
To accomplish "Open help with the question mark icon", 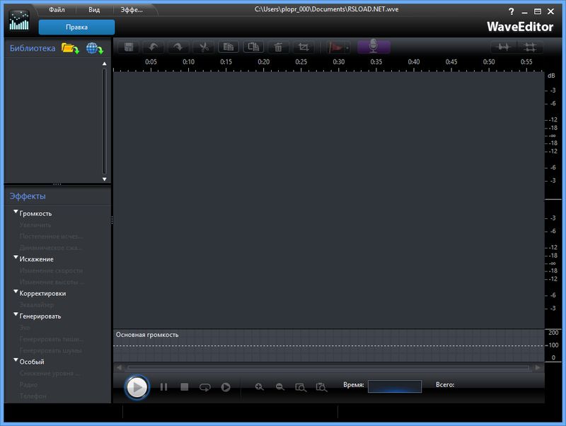I will pos(511,11).
